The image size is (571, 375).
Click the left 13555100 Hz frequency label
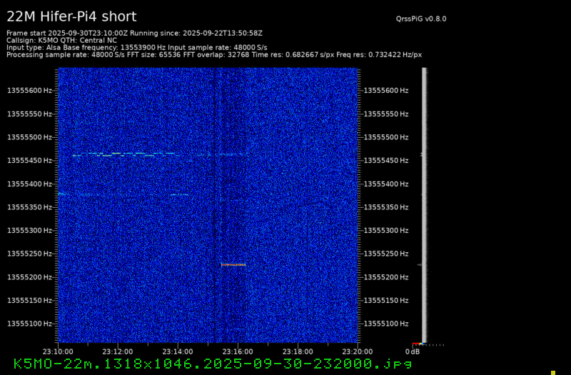[x=29, y=324]
